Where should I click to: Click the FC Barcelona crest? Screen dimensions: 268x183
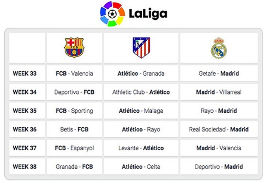click(x=74, y=48)
